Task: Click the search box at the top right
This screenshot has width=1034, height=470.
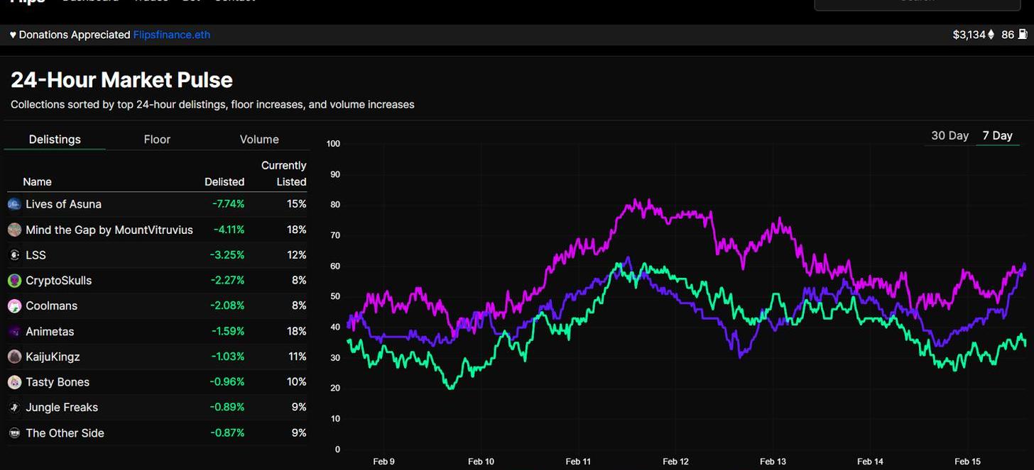Action: [x=917, y=4]
